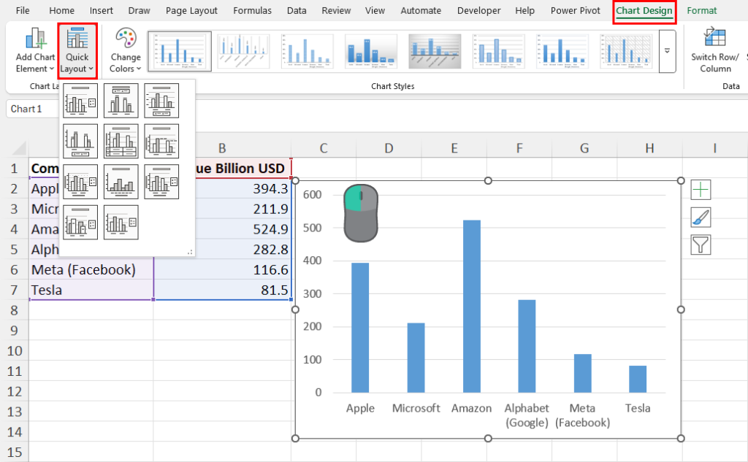Select cell with value 116.6
The image size is (748, 462).
coord(222,270)
